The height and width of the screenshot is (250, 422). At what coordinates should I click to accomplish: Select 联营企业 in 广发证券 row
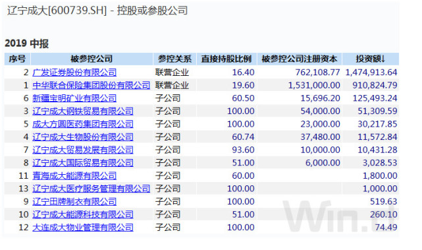coord(172,73)
